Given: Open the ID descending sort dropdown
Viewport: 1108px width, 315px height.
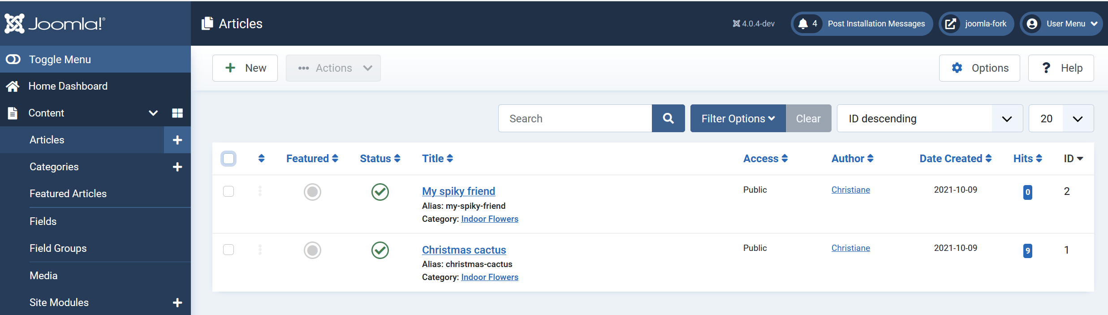Looking at the screenshot, I should coord(929,118).
